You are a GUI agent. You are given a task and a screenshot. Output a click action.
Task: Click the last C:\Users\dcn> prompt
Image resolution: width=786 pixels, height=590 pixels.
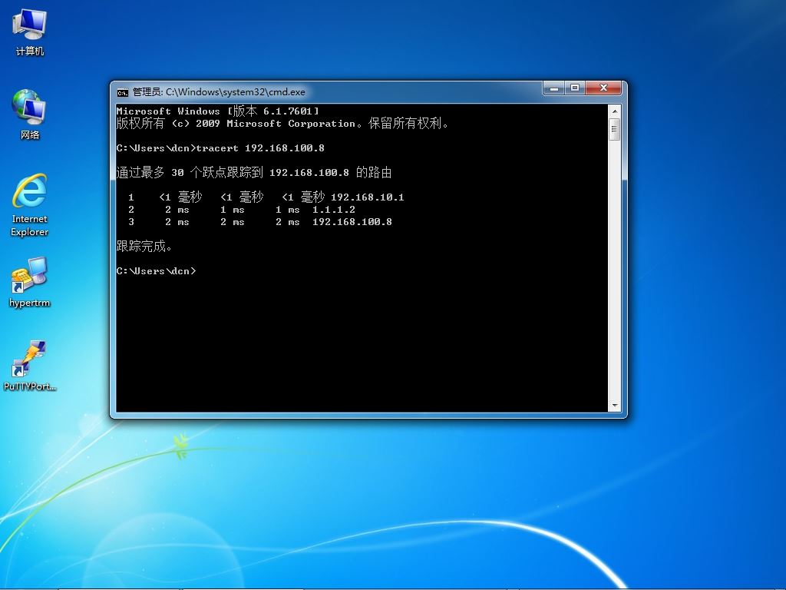(x=156, y=271)
